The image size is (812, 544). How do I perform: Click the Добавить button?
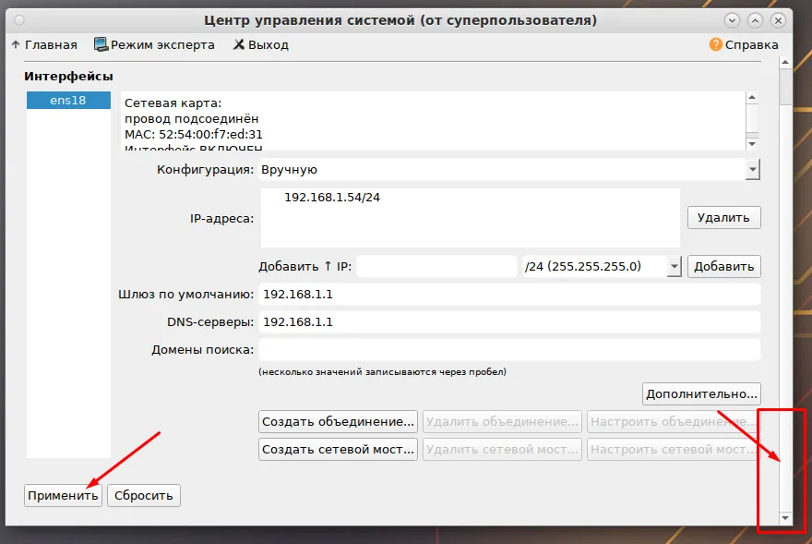click(723, 267)
